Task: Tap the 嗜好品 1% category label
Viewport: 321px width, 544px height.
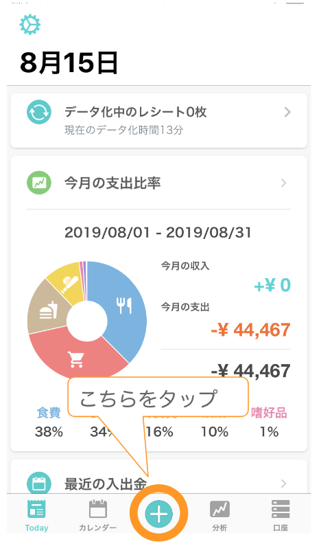Action: point(269,422)
